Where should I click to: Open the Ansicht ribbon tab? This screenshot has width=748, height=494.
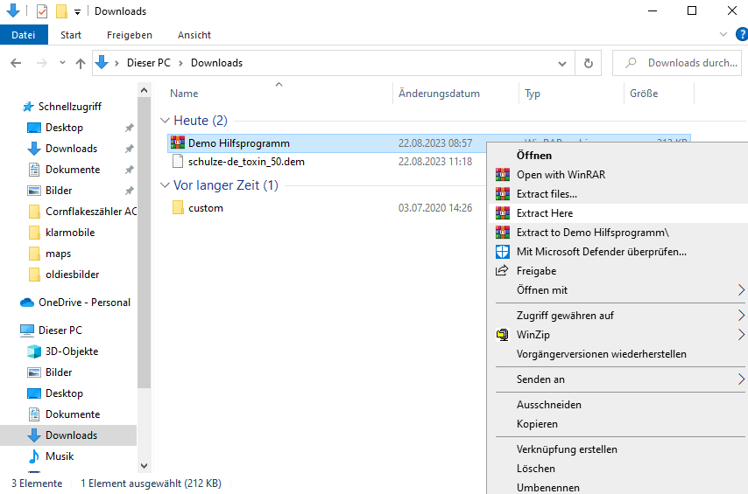tap(194, 35)
